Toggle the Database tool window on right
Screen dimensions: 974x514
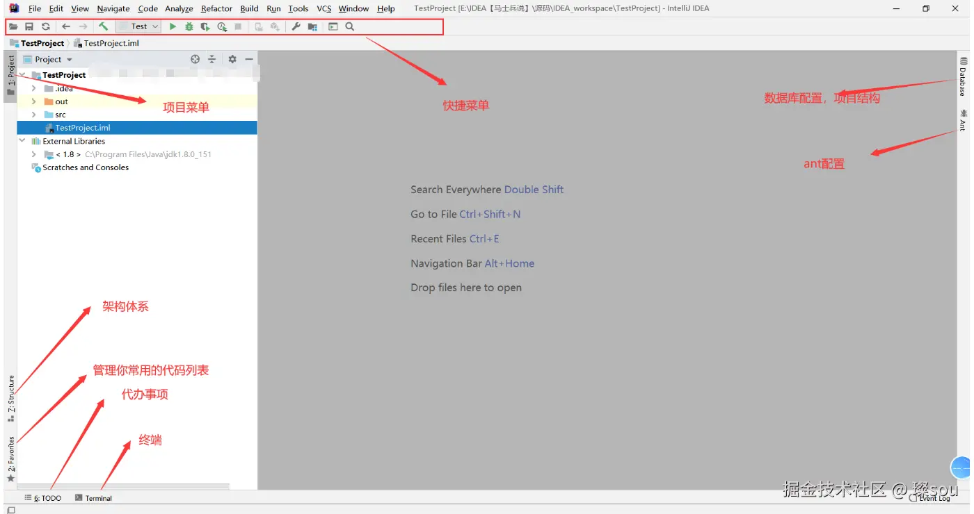click(964, 76)
